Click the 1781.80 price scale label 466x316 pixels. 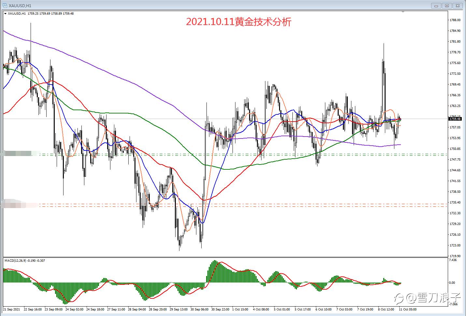pos(455,42)
